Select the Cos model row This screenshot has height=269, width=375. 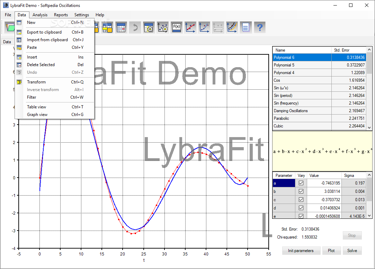[x=319, y=80]
